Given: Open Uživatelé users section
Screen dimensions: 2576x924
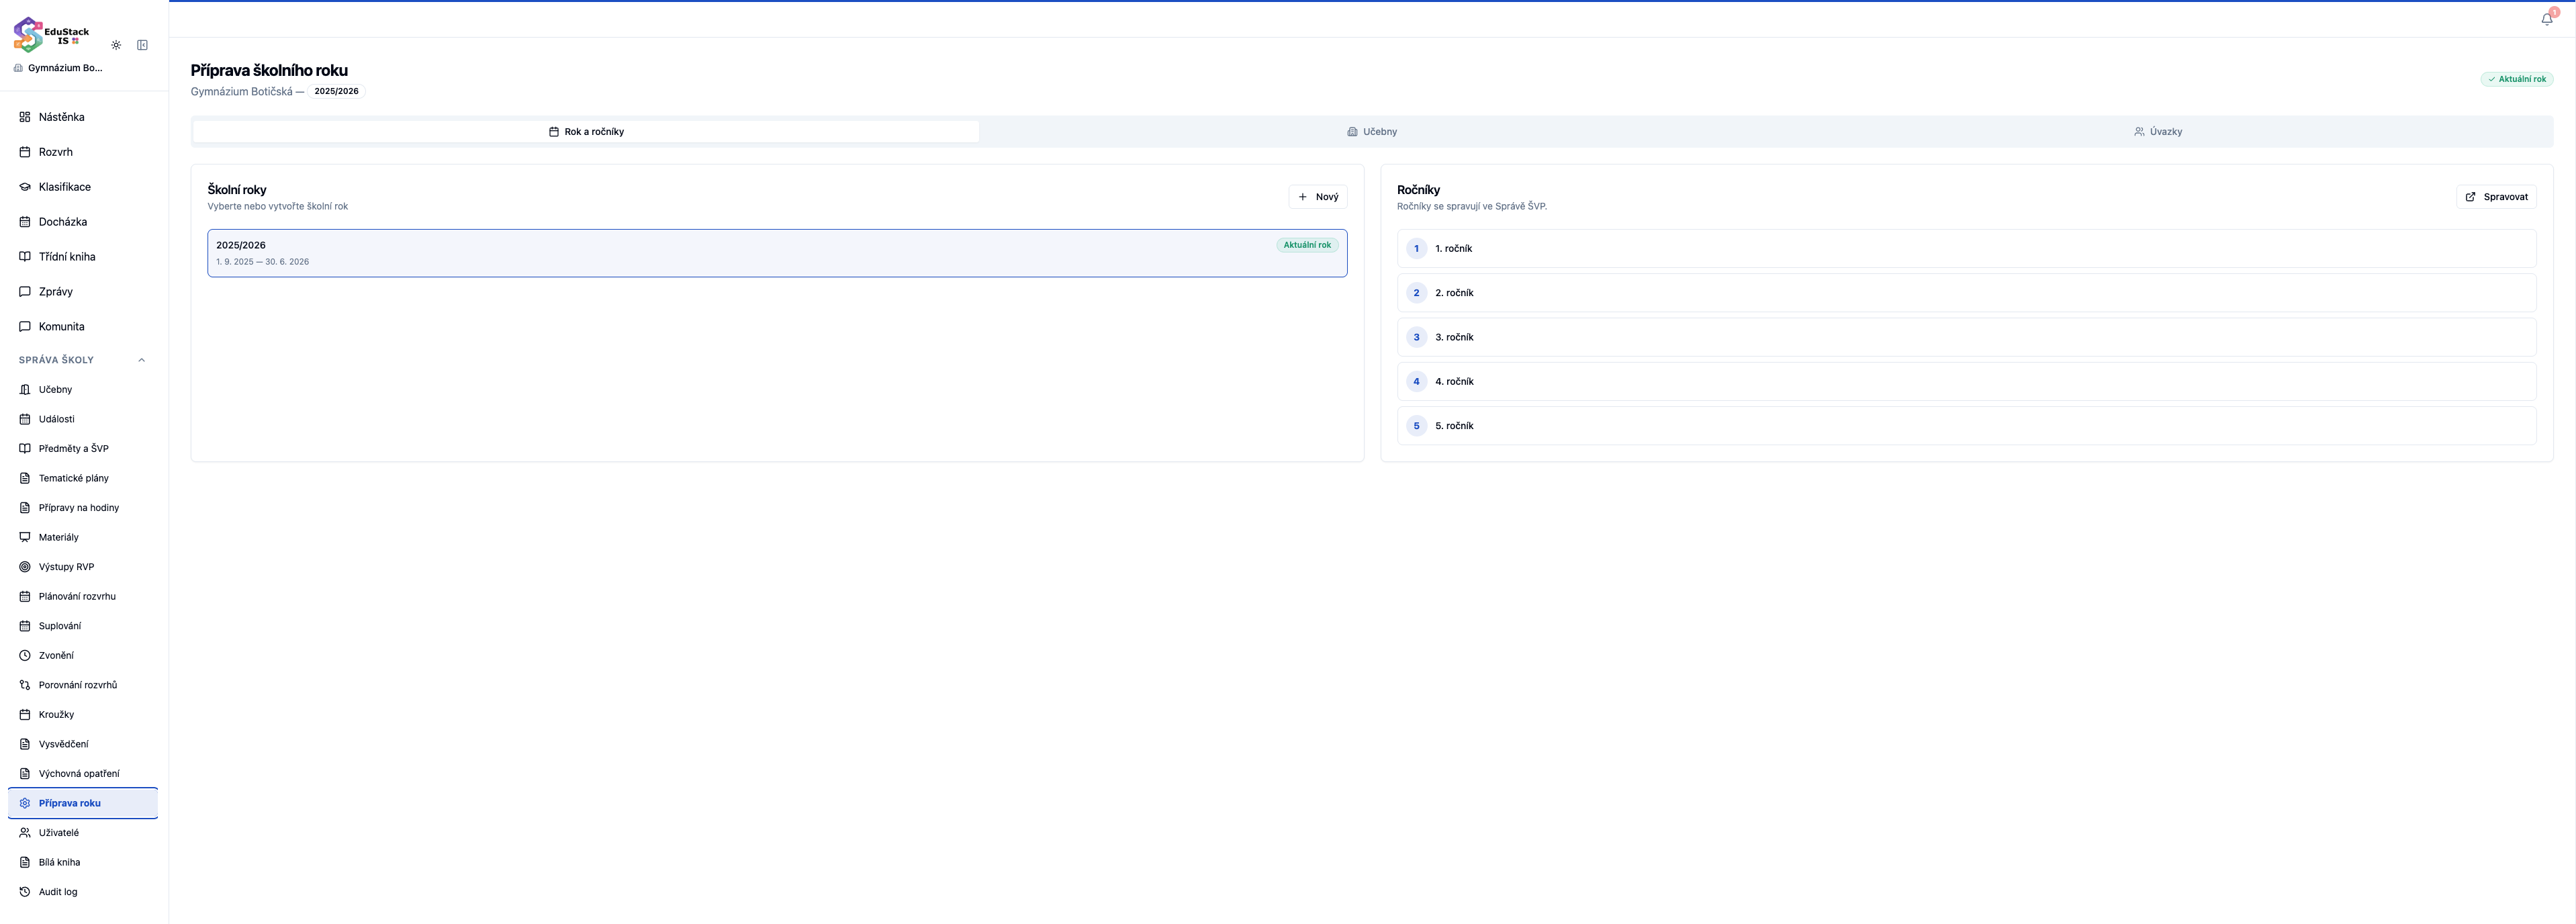Looking at the screenshot, I should tap(83, 833).
